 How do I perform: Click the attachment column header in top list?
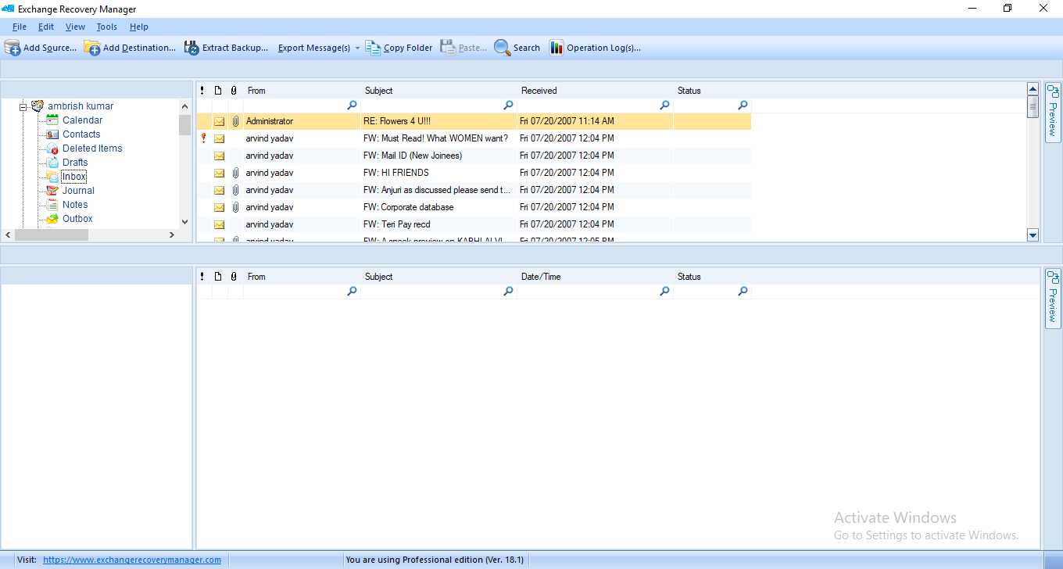point(234,91)
